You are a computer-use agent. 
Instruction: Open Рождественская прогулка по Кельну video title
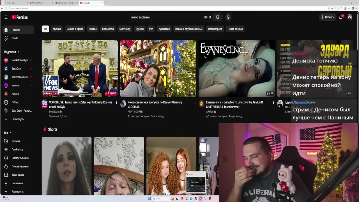[155, 105]
